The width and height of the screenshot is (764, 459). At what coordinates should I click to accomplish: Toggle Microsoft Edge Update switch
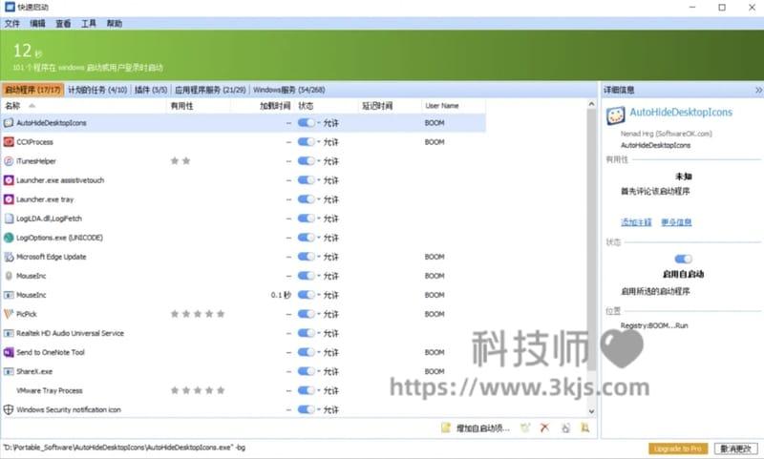point(306,257)
